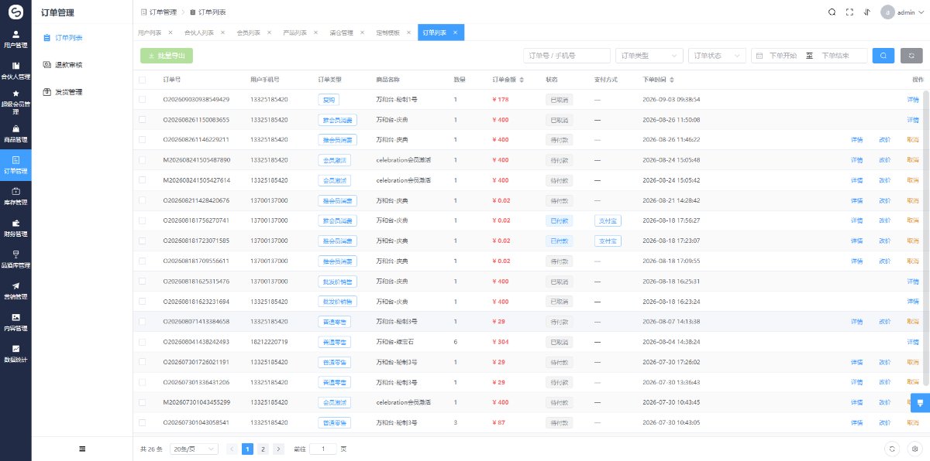Open 营销管理 paper plane icon
Screen dimensions: 930x461
pos(15,285)
